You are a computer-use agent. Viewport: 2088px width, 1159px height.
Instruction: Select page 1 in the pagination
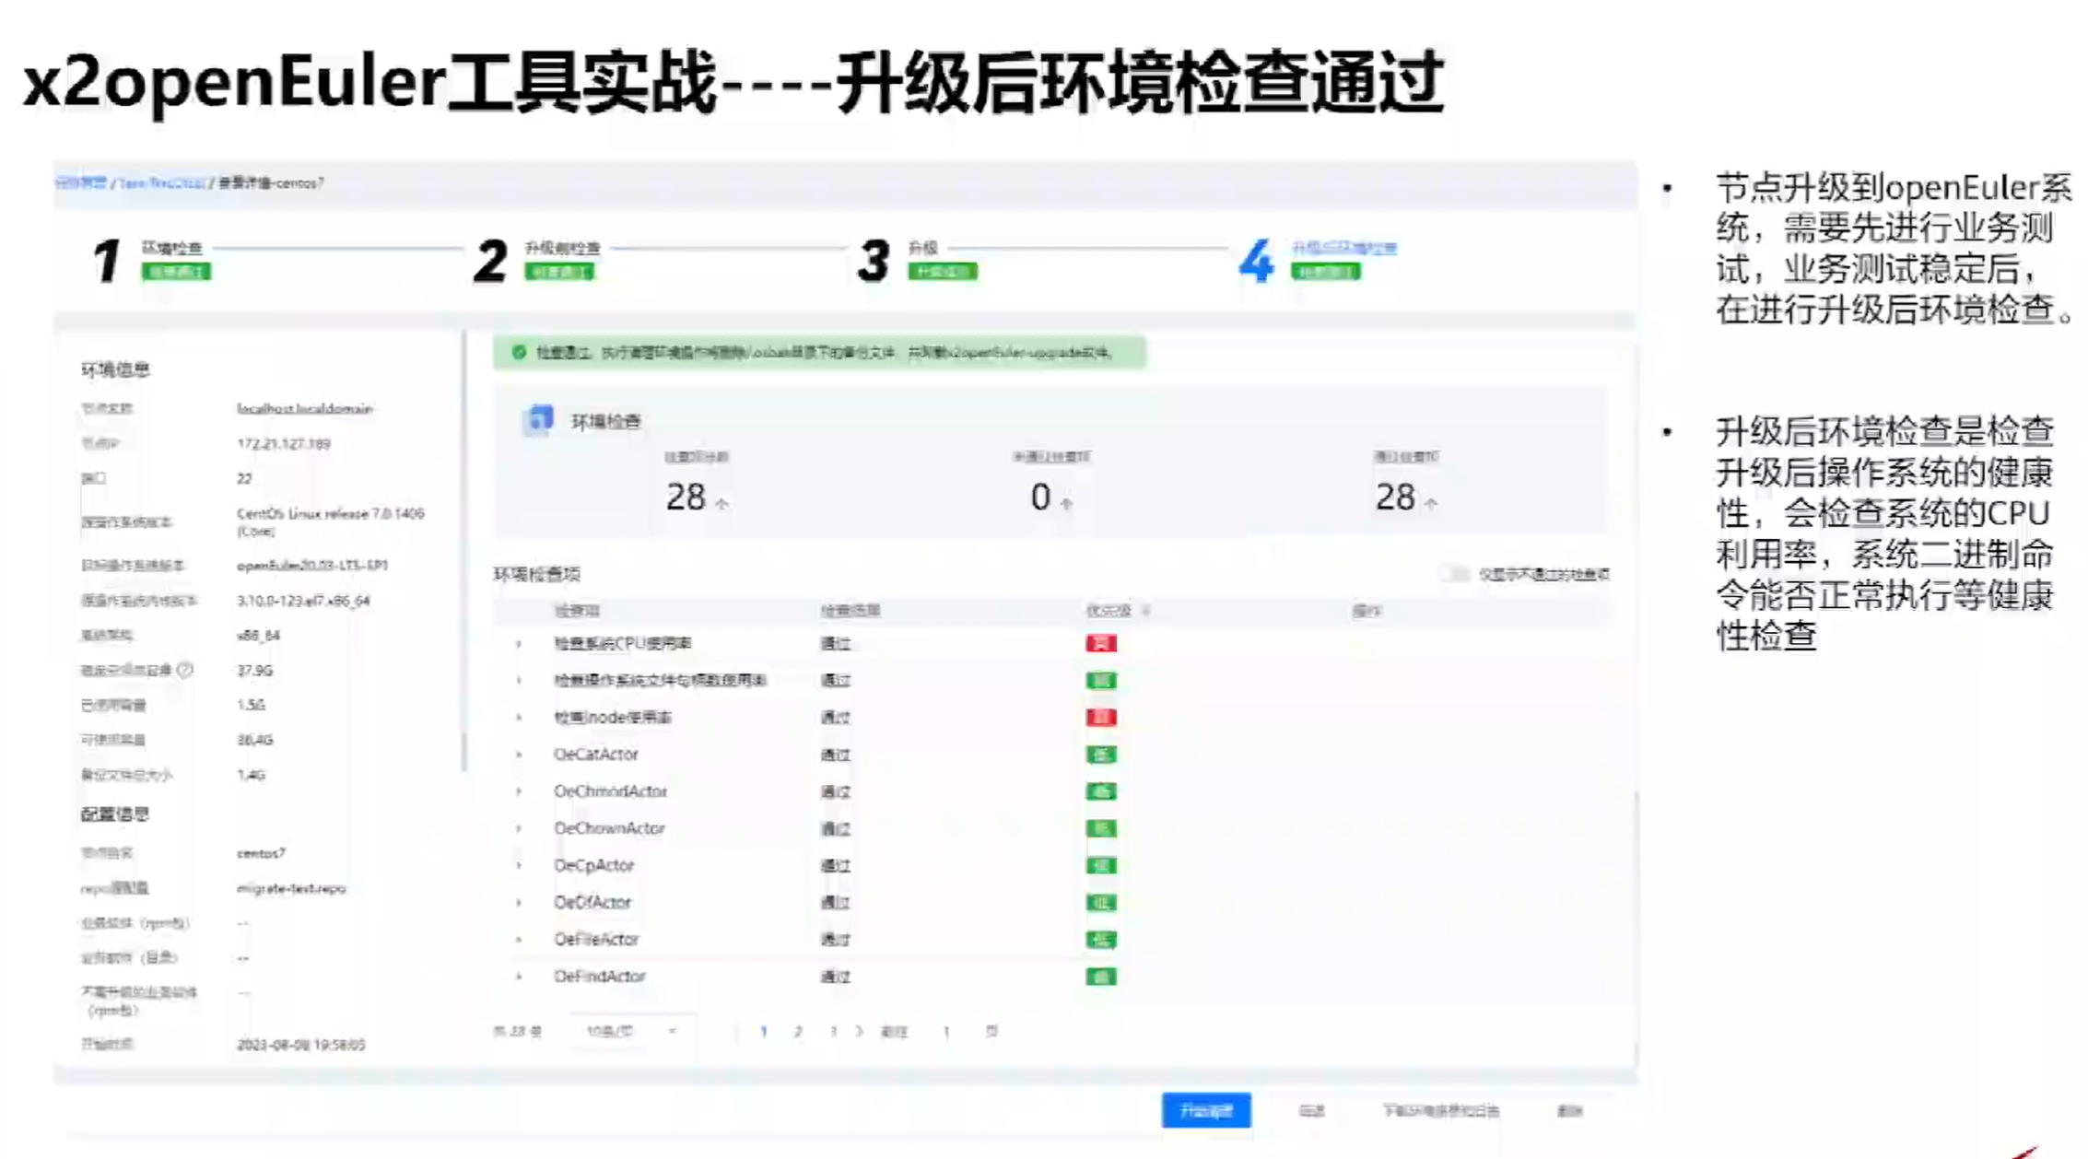tap(763, 1031)
